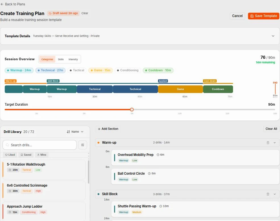The height and width of the screenshot is (221, 280).
Task: Click the drill library scrollbar
Action: click(x=88, y=171)
